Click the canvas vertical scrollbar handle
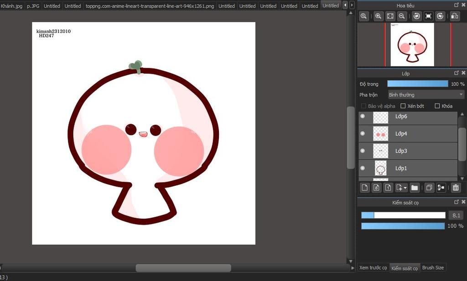The width and height of the screenshot is (467, 281). [351, 138]
